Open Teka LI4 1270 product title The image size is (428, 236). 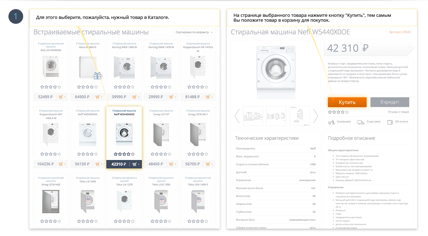124,185
